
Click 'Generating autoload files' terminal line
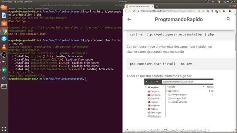27,75
